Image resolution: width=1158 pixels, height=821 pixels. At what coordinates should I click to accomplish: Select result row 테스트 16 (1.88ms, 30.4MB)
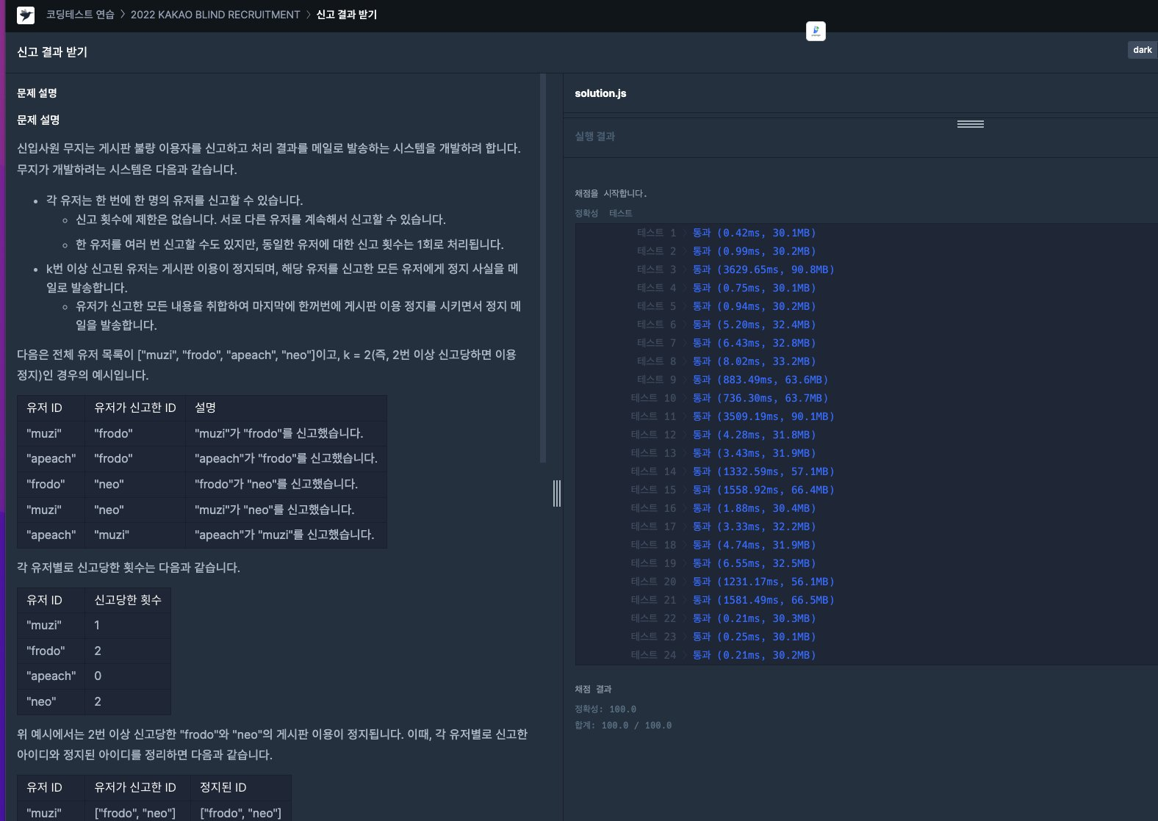click(x=723, y=508)
